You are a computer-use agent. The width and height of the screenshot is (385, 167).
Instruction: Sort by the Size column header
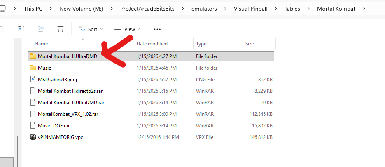250,44
